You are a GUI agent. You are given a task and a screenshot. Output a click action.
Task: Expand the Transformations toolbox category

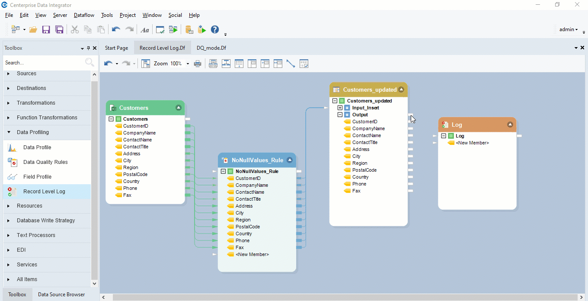[36, 103]
